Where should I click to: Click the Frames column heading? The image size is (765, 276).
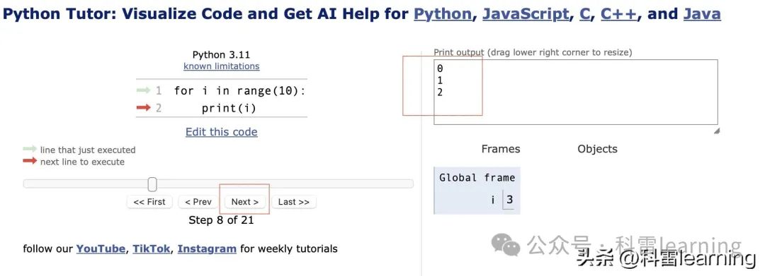click(x=501, y=149)
